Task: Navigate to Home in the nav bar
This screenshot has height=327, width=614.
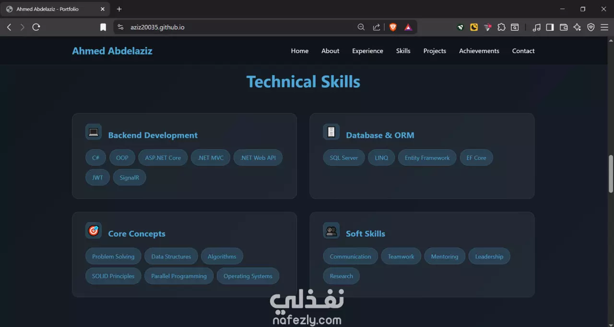Action: click(x=300, y=51)
